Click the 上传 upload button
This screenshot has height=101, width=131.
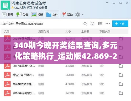click(120, 23)
